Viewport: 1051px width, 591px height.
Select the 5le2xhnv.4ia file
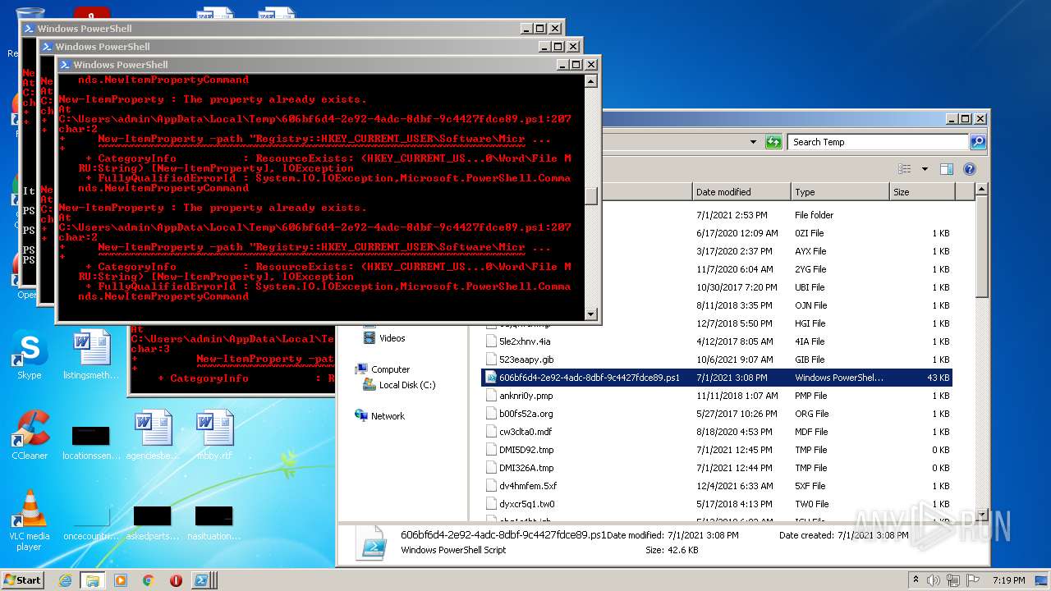coord(524,341)
